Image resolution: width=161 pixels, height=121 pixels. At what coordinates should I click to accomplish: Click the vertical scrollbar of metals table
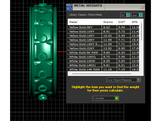[x=142, y=32]
